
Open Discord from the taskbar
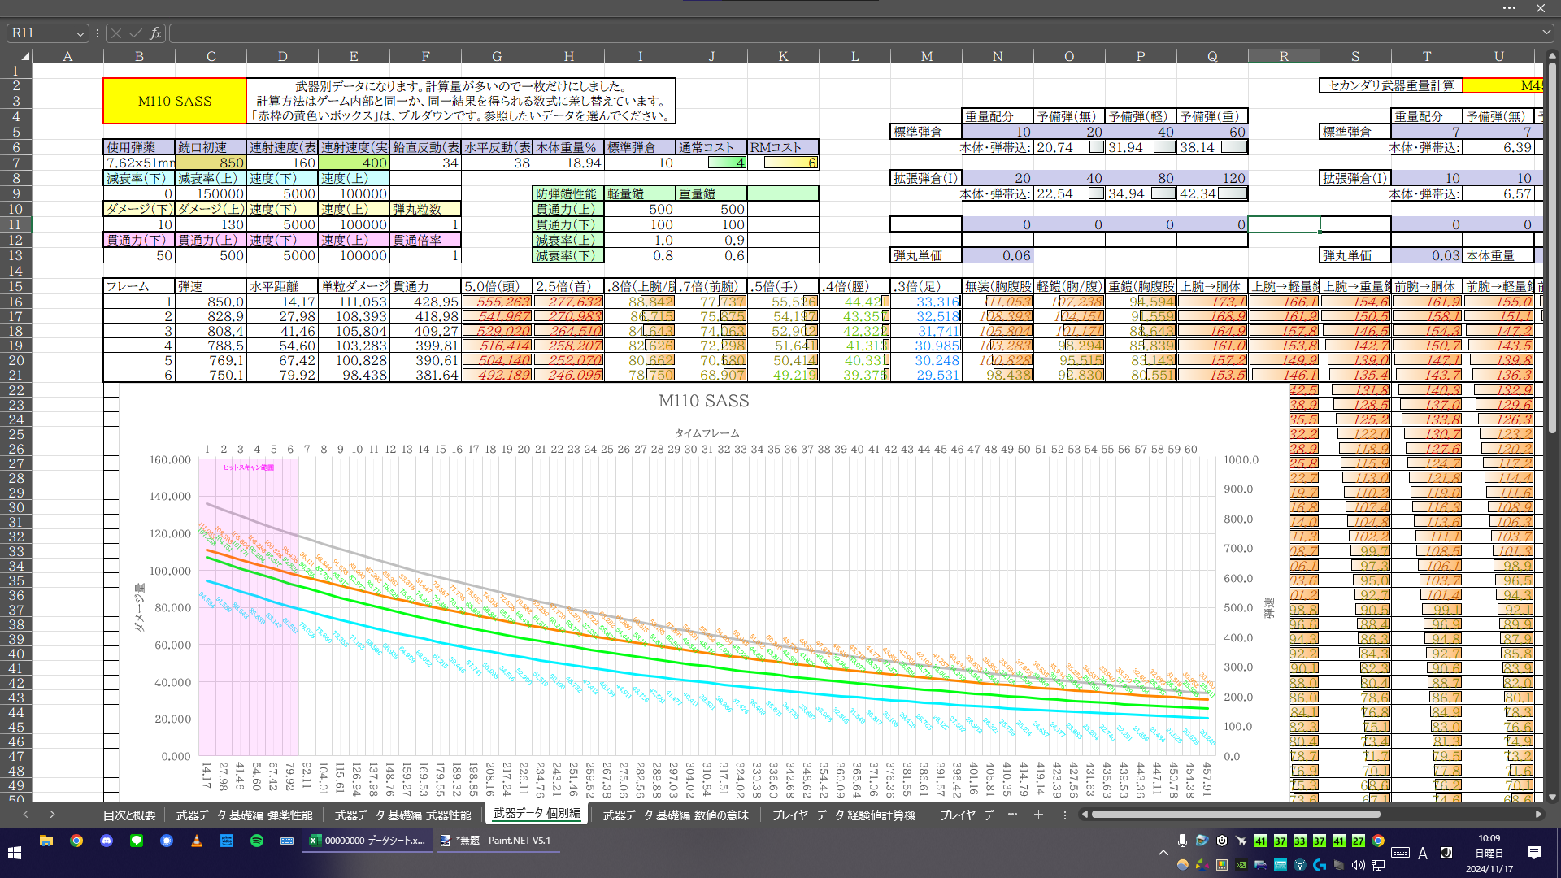click(x=106, y=841)
